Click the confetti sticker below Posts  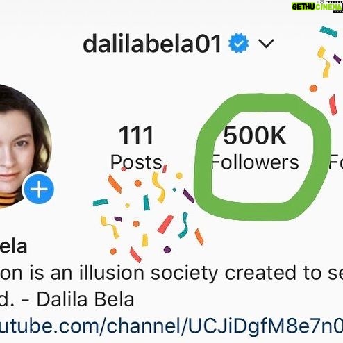coord(148,213)
